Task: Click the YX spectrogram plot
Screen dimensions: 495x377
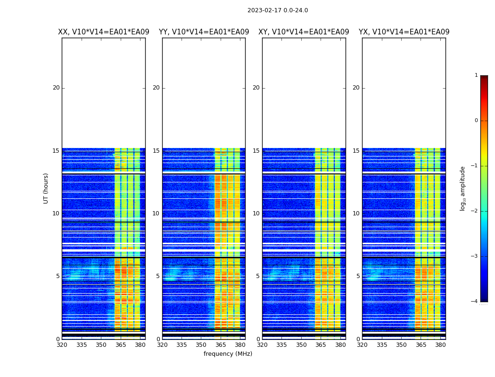Action: [404, 188]
